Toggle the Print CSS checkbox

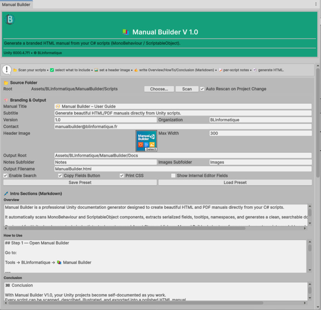tap(122, 176)
